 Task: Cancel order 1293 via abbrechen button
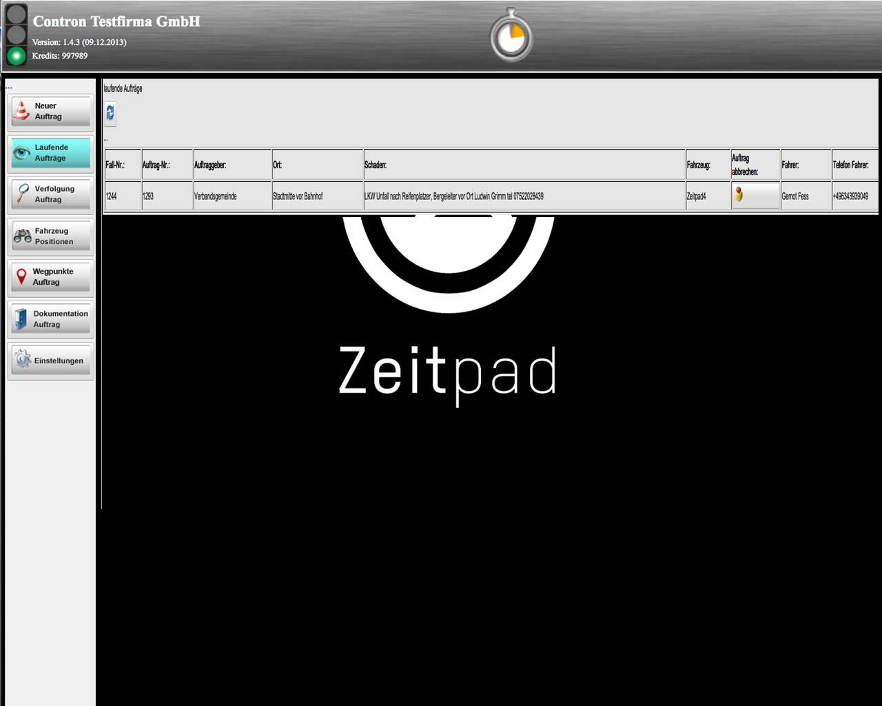[755, 196]
